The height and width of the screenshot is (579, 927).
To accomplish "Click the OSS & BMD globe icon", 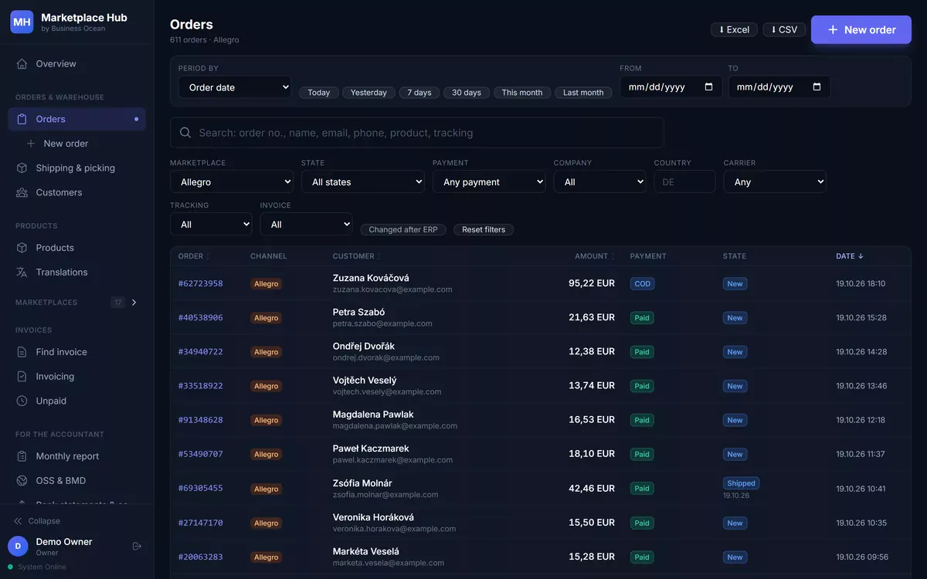I will click(22, 481).
